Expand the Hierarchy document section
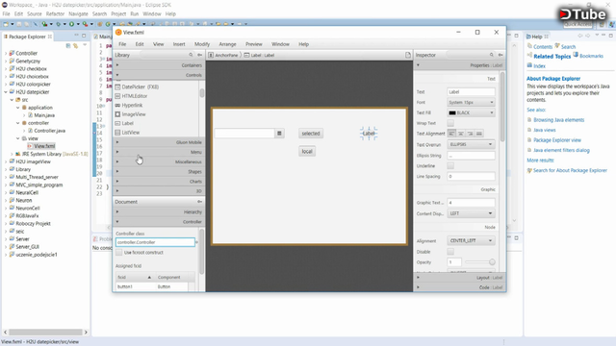616x346 pixels. click(x=159, y=211)
